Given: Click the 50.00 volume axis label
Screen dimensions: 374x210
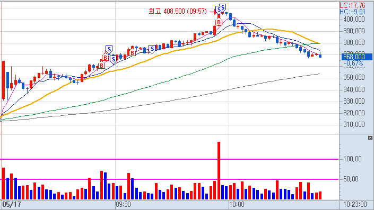Looking at the screenshot, I should click(351, 179).
